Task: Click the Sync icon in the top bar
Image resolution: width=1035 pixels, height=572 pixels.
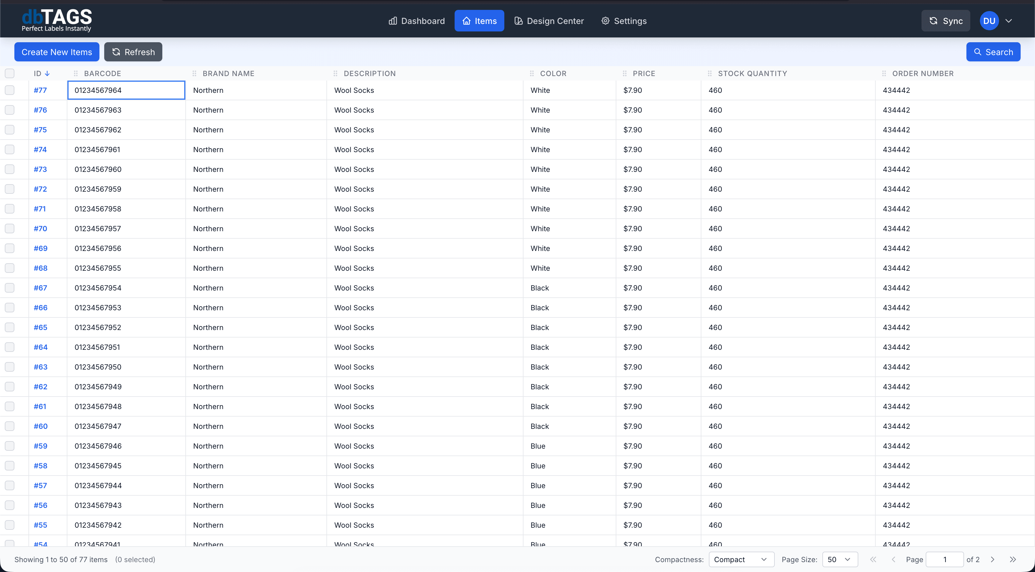Action: (934, 21)
